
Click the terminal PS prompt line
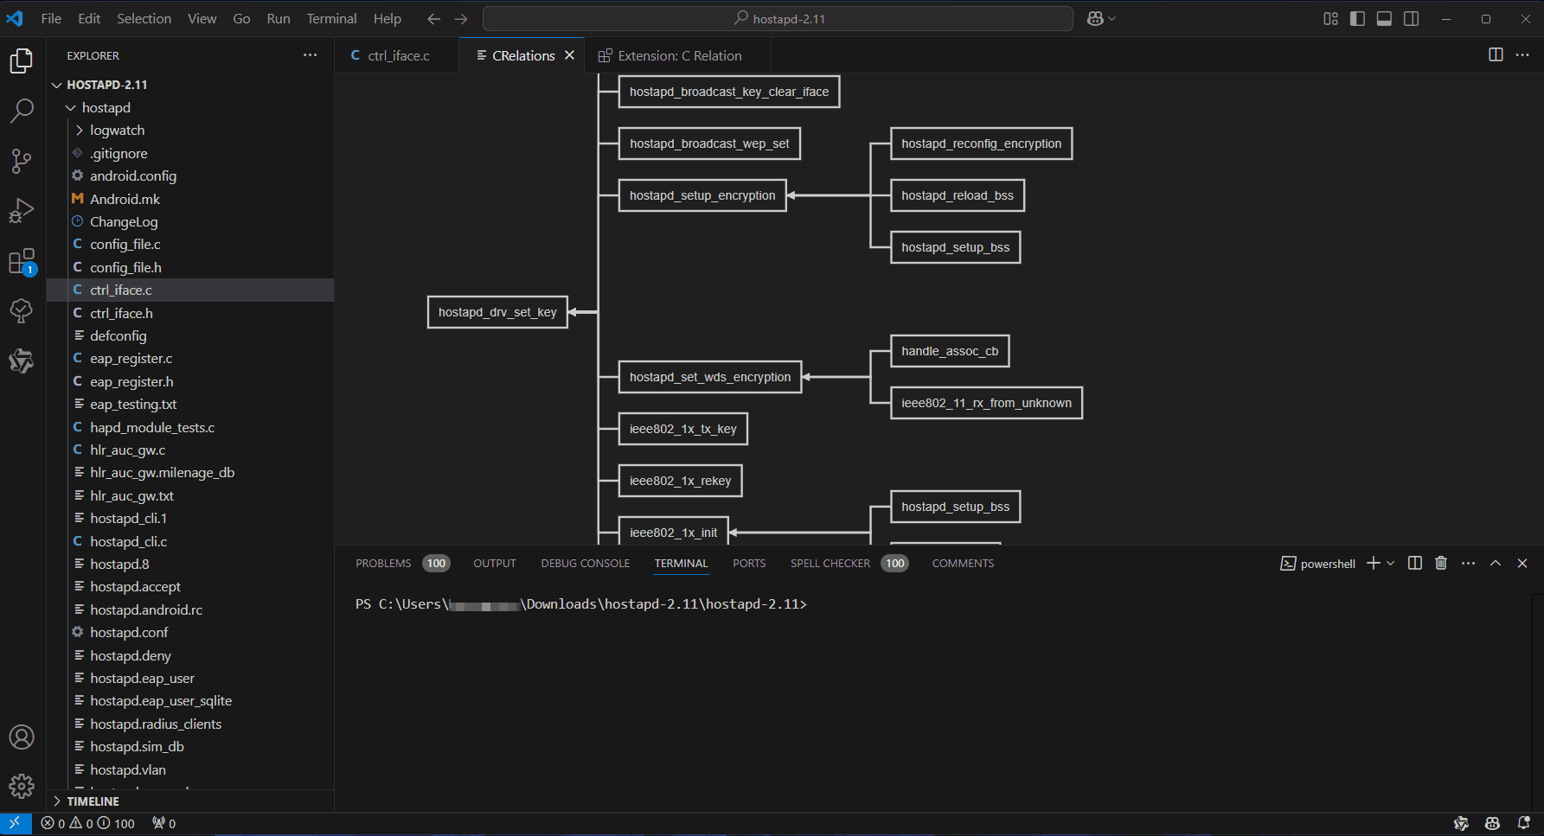pos(581,604)
